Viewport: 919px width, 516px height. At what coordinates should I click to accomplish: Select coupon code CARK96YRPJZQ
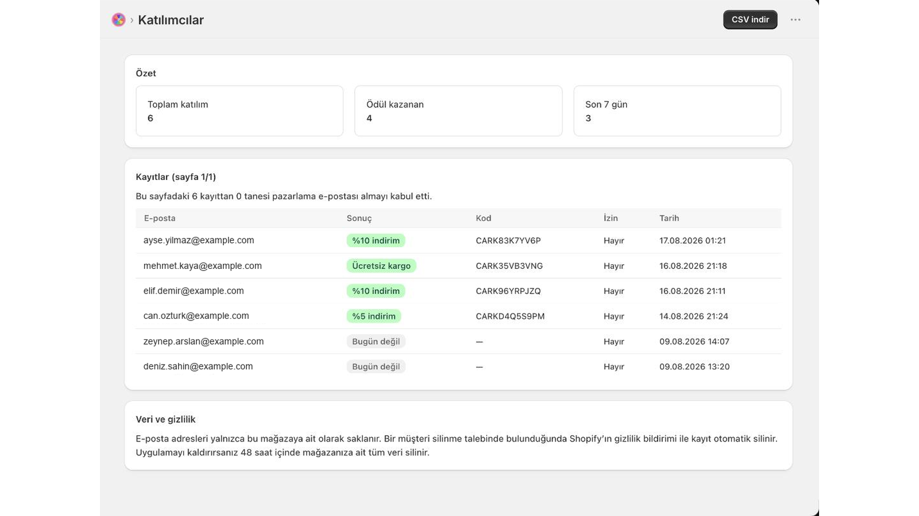pyautogui.click(x=508, y=291)
